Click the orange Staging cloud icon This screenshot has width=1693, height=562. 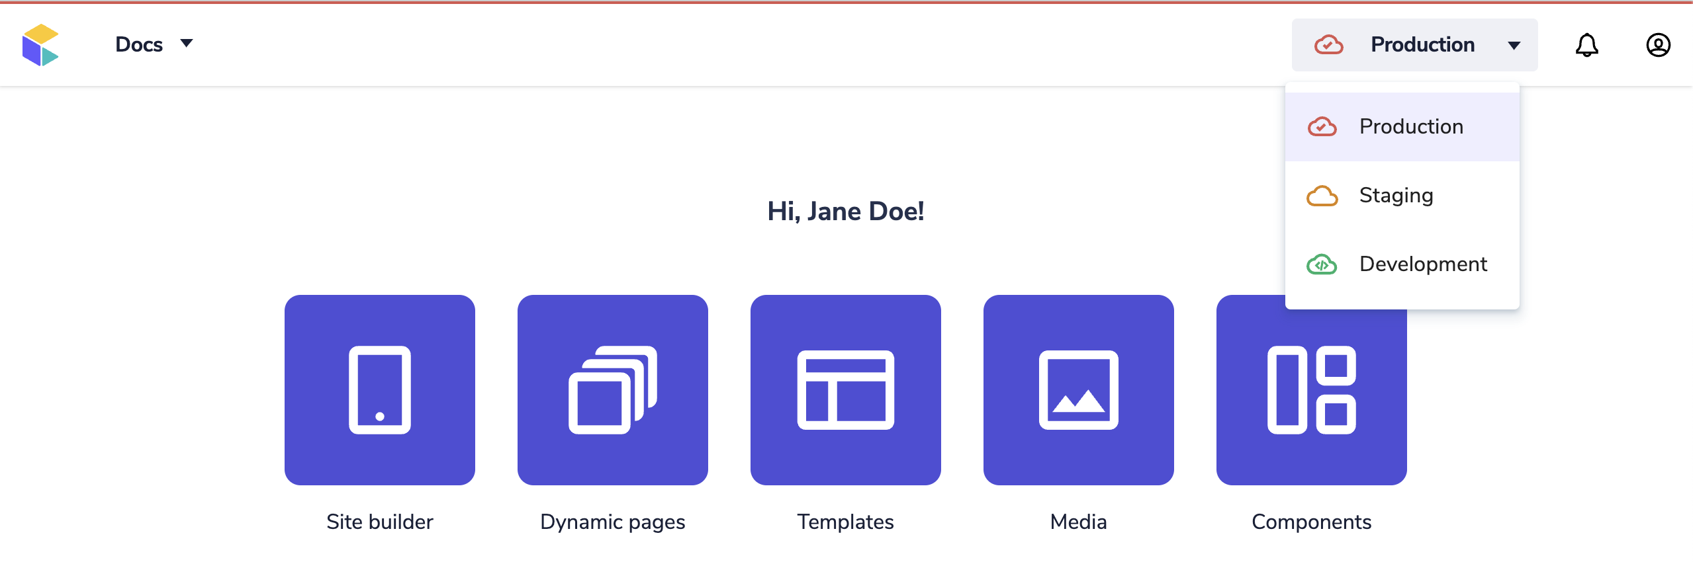pyautogui.click(x=1322, y=196)
